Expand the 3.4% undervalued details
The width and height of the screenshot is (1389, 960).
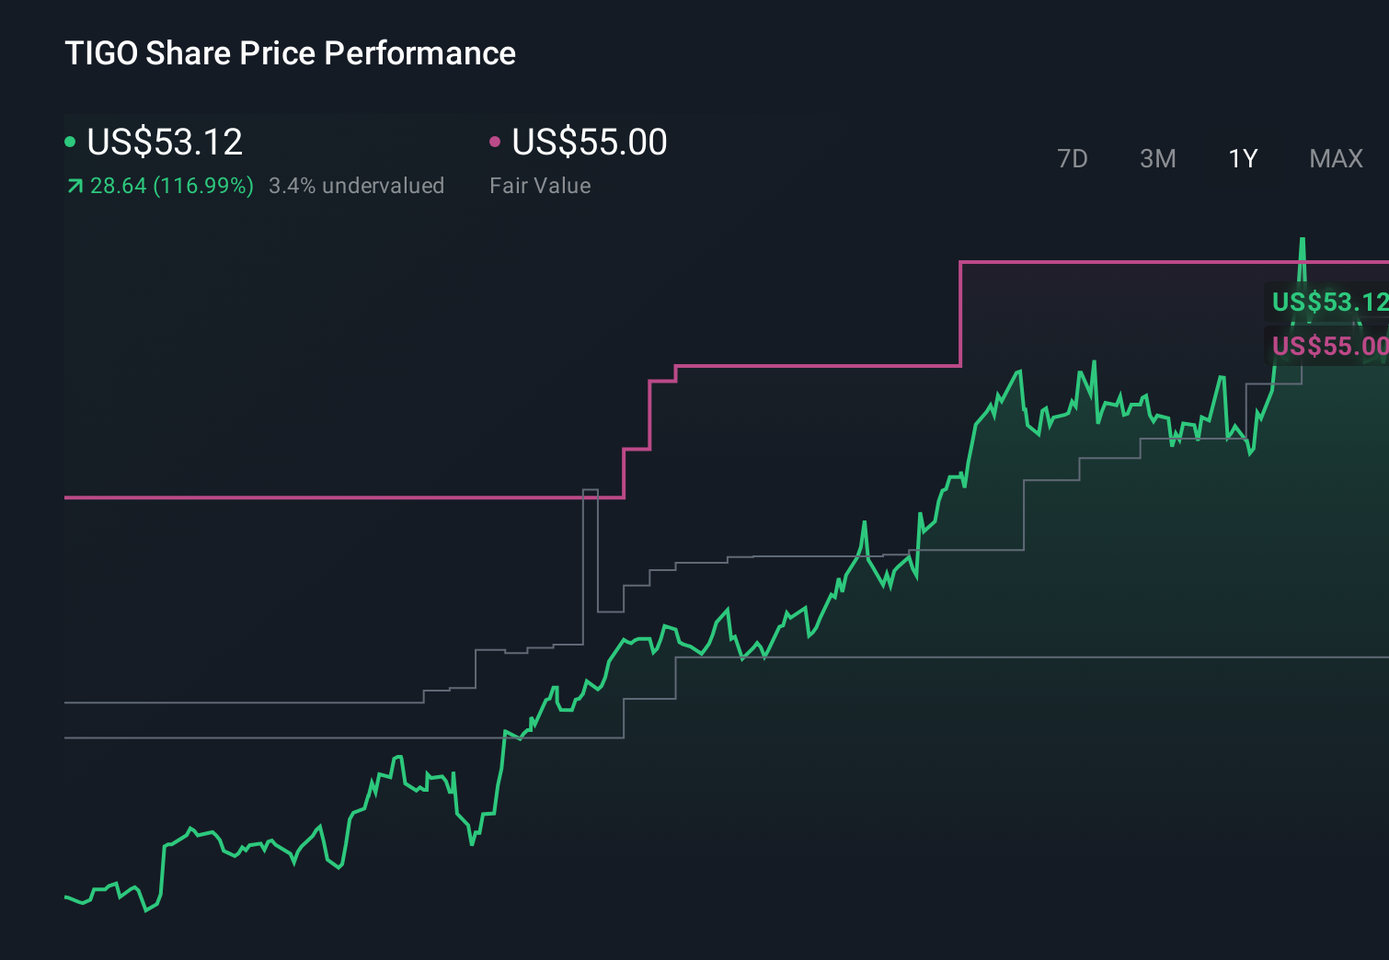pyautogui.click(x=357, y=185)
